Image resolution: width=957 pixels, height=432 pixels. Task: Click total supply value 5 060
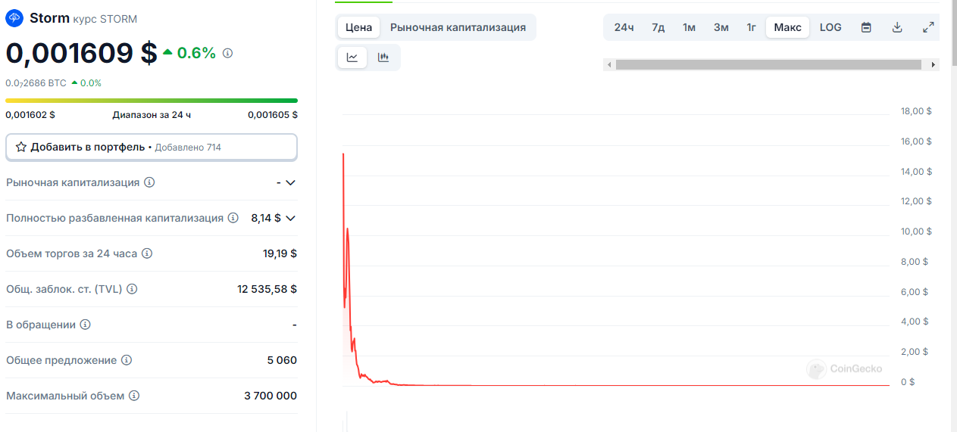[282, 360]
